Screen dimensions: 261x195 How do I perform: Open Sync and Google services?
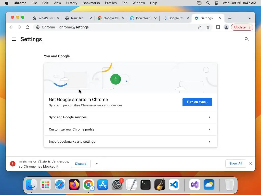(x=130, y=117)
